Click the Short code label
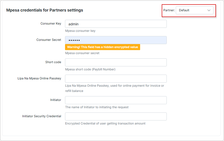 53,62
